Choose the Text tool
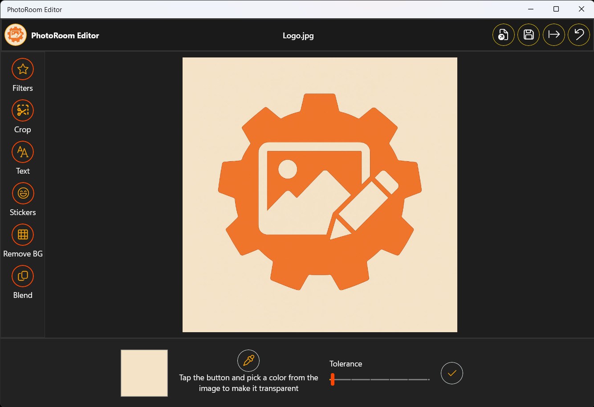Viewport: 594px width, 407px height. 23,152
